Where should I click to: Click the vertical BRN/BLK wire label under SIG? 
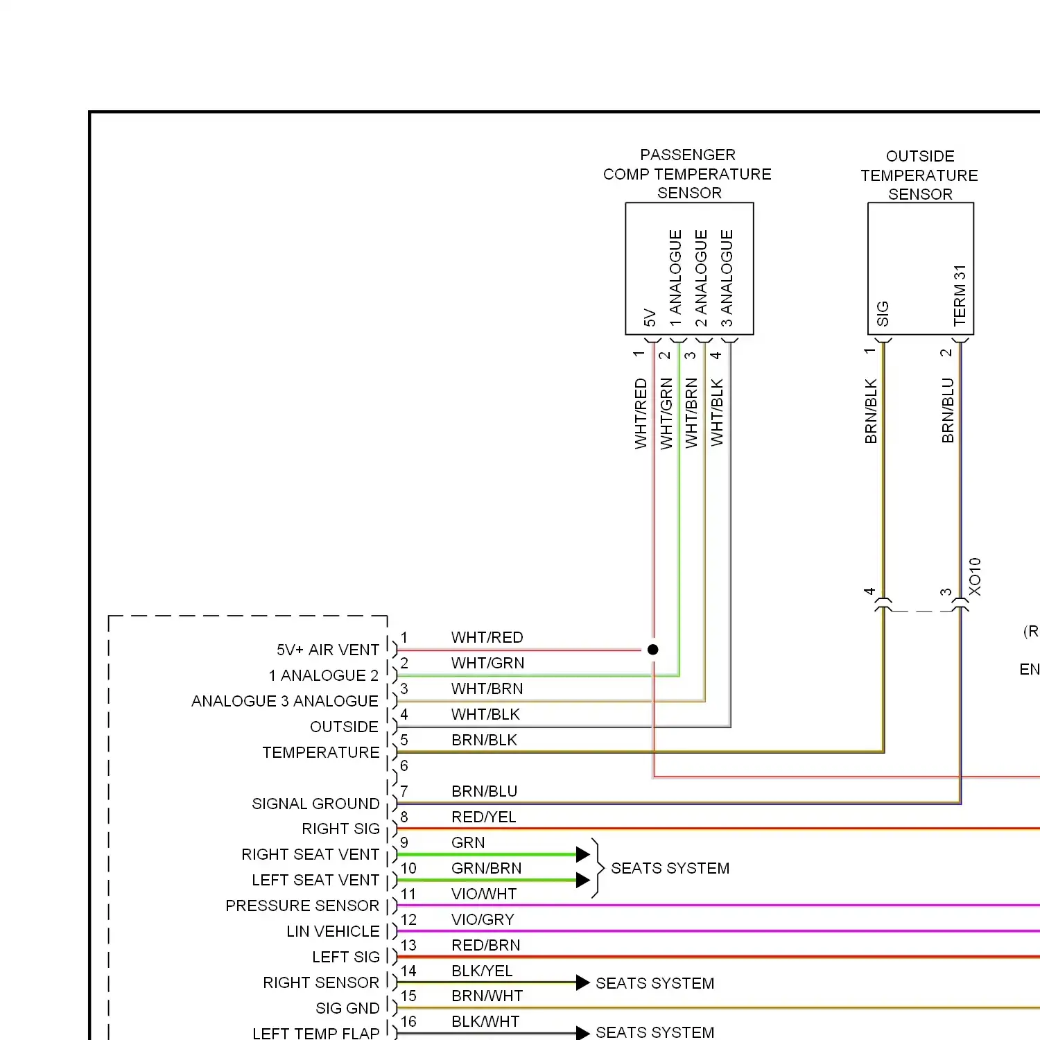click(x=871, y=411)
